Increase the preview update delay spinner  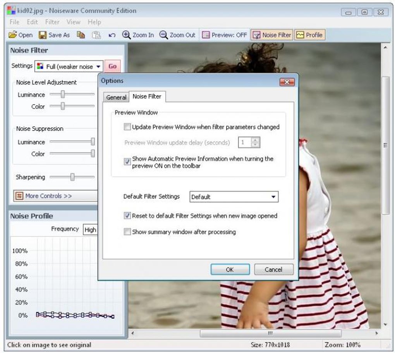[x=255, y=140]
